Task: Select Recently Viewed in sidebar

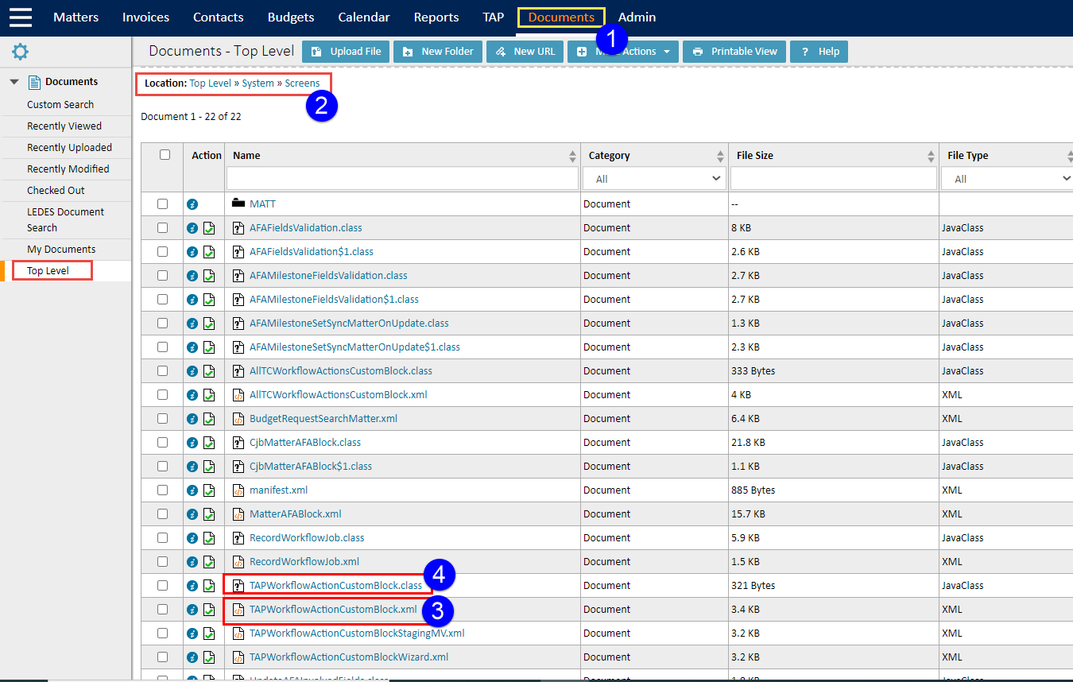Action: [64, 126]
